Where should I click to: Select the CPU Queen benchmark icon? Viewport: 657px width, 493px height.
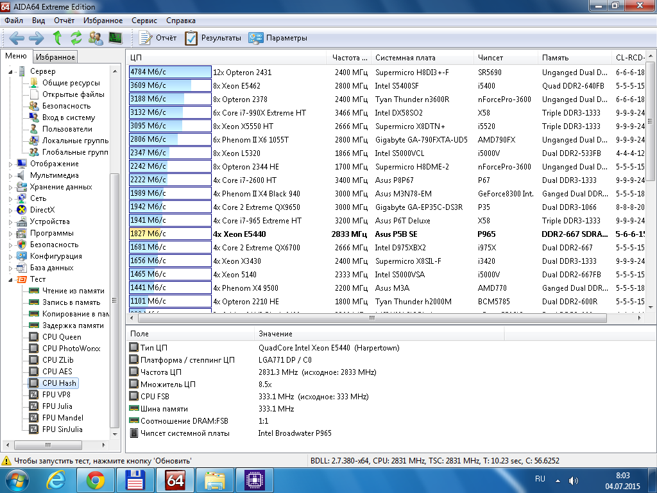coord(34,336)
